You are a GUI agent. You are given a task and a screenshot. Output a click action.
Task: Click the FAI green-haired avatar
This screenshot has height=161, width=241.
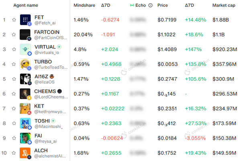tap(25, 138)
